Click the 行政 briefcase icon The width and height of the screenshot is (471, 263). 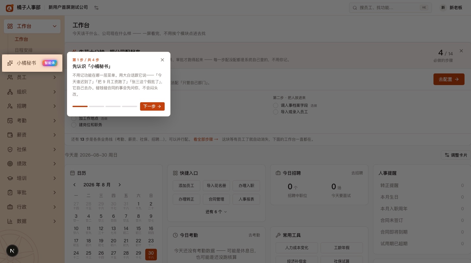[10, 207]
